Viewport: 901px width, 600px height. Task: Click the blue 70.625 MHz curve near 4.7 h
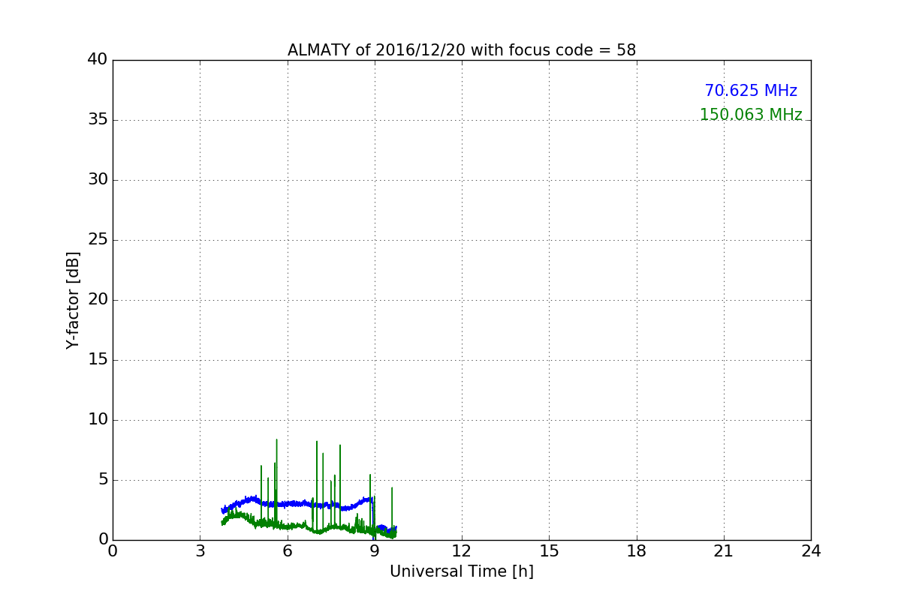(x=249, y=499)
